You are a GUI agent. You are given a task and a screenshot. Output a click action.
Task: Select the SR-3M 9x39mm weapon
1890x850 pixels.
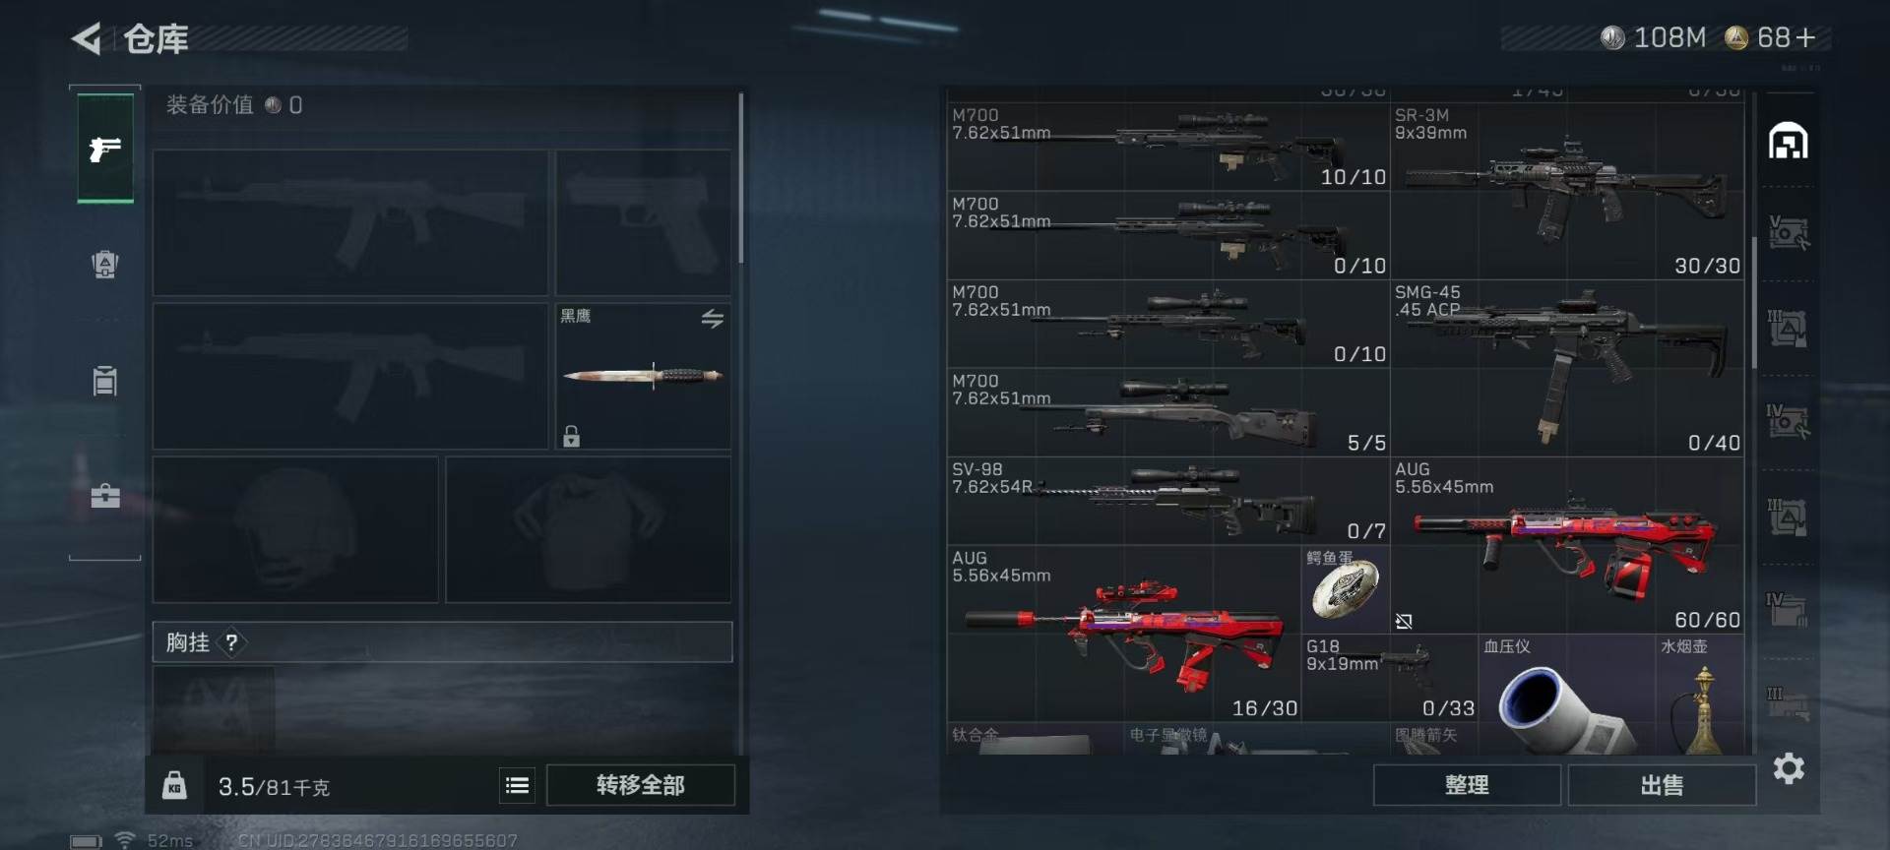(1567, 191)
